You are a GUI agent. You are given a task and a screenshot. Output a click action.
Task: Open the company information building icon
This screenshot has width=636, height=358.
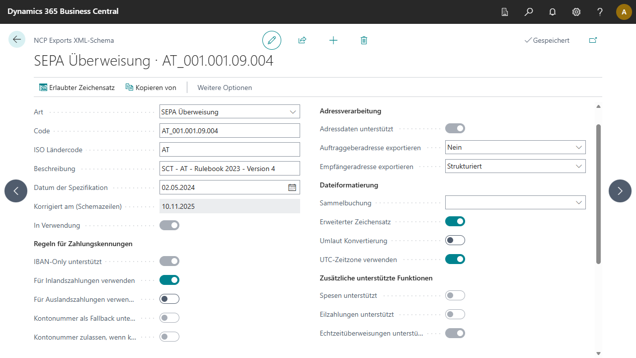pyautogui.click(x=505, y=12)
